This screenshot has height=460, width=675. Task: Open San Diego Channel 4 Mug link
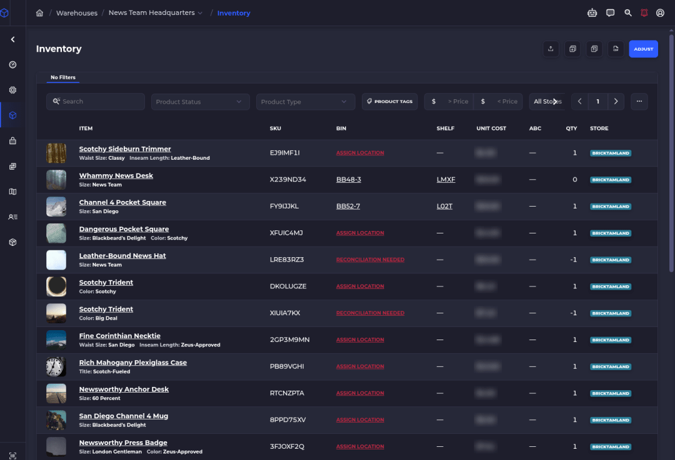point(124,416)
